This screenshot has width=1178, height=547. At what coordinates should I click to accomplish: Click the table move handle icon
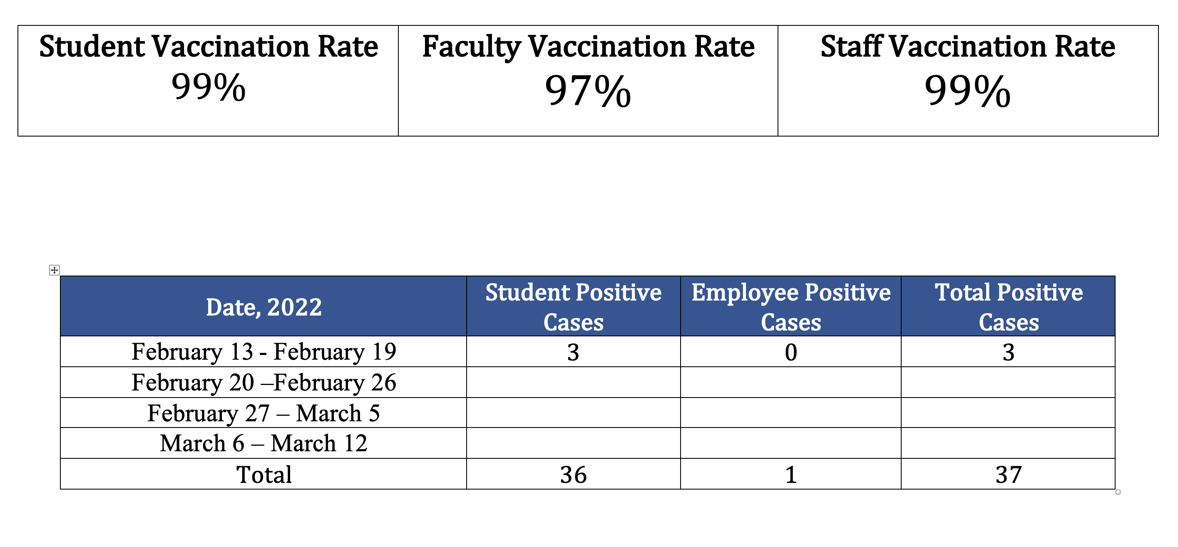[x=54, y=270]
